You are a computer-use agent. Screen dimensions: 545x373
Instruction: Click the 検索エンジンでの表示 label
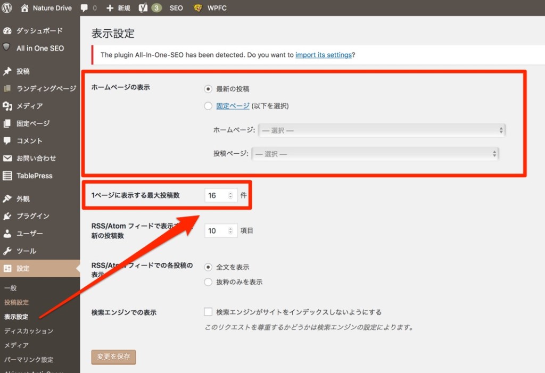123,312
